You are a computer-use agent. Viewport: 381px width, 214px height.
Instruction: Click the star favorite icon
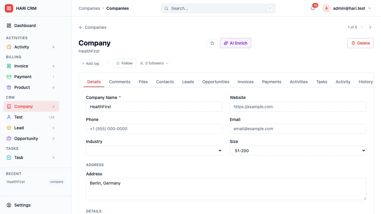pyautogui.click(x=212, y=43)
